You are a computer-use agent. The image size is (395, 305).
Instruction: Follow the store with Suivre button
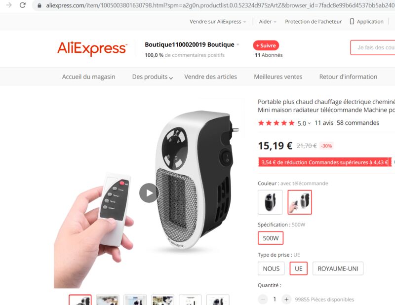pyautogui.click(x=266, y=45)
